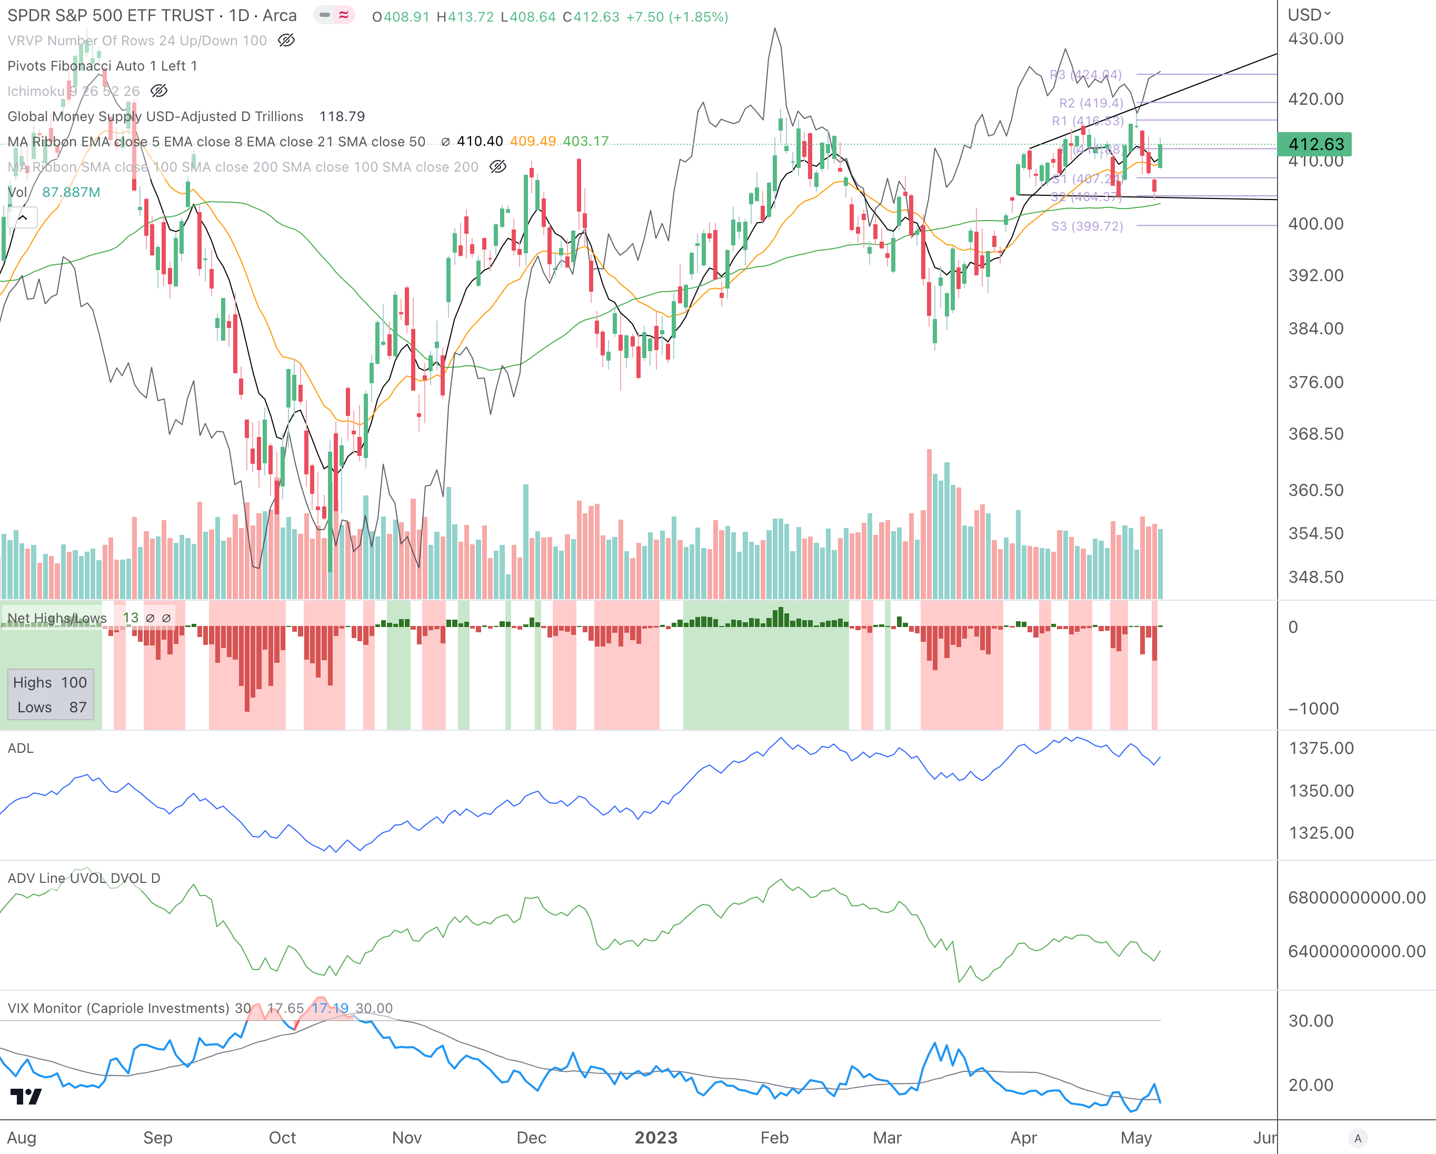Click the -1000 label on Net Highs/Lows axis

coord(1313,708)
